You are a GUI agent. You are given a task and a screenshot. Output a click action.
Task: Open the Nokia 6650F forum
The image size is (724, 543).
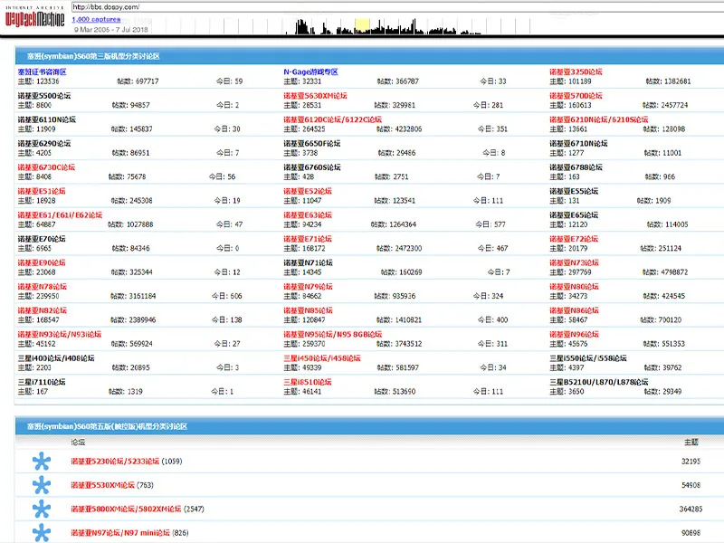[x=312, y=144]
